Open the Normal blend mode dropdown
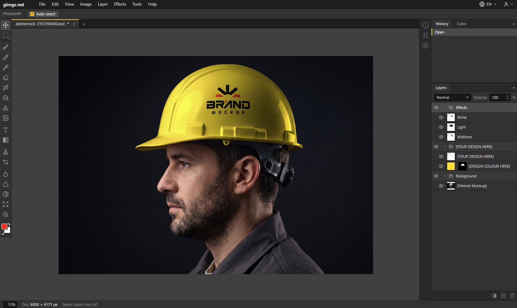The height and width of the screenshot is (308, 517). tap(453, 97)
